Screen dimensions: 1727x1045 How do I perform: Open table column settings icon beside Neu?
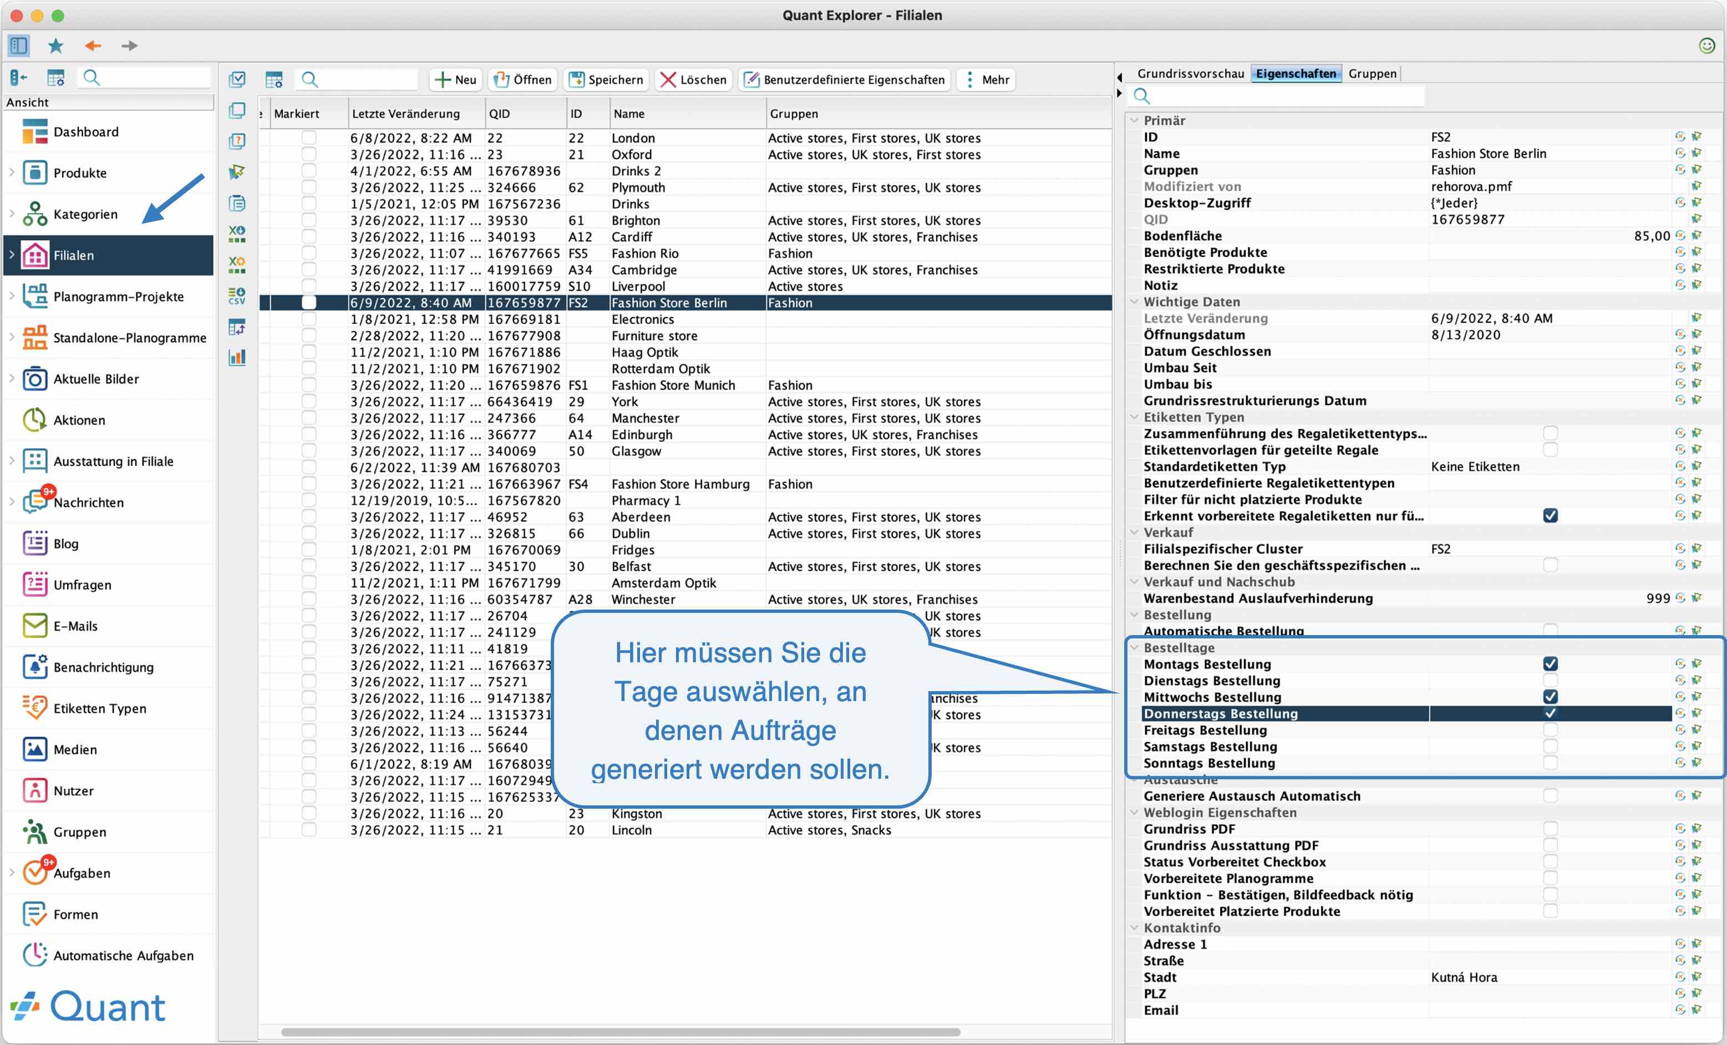tap(274, 80)
